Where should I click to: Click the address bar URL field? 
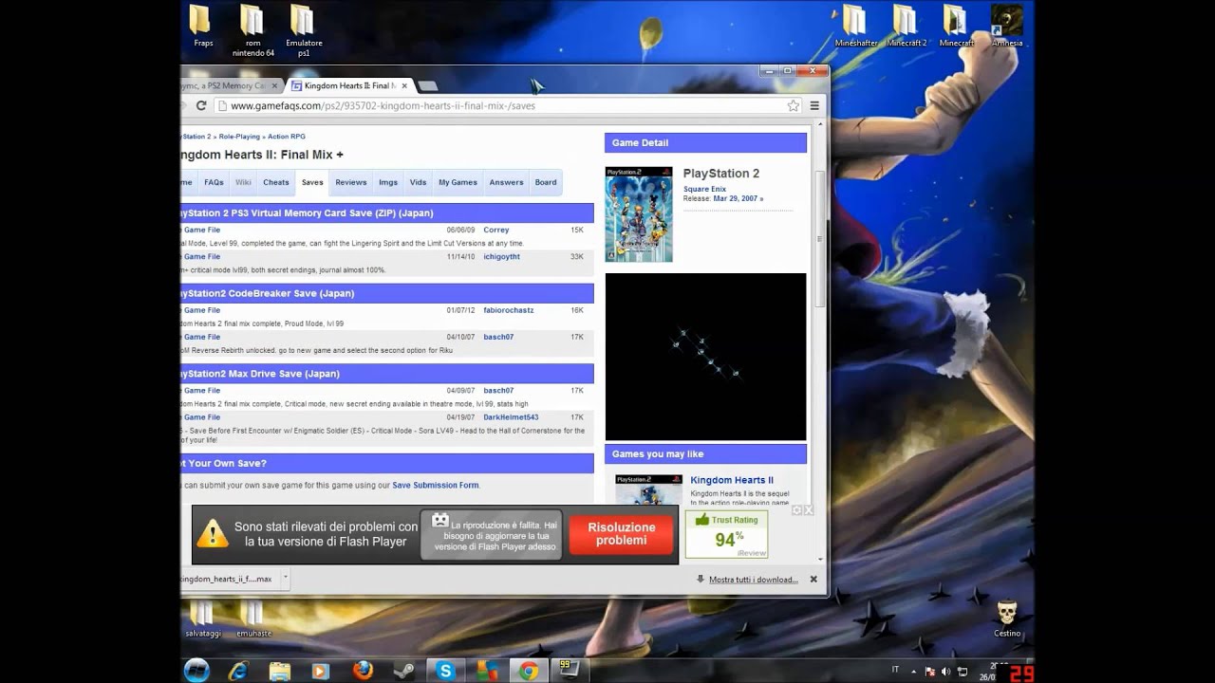point(505,105)
